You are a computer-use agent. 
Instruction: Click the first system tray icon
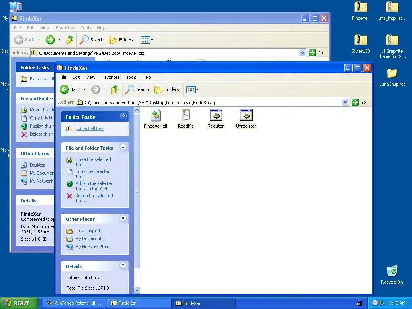coord(375,303)
